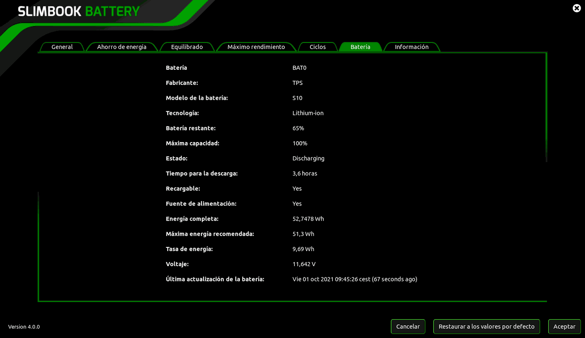
Task: Click the 52,7478 Wh full energy value
Action: 308,219
